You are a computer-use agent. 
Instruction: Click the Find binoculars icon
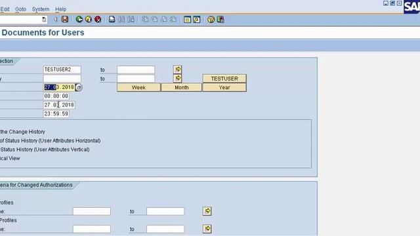tap(121, 19)
